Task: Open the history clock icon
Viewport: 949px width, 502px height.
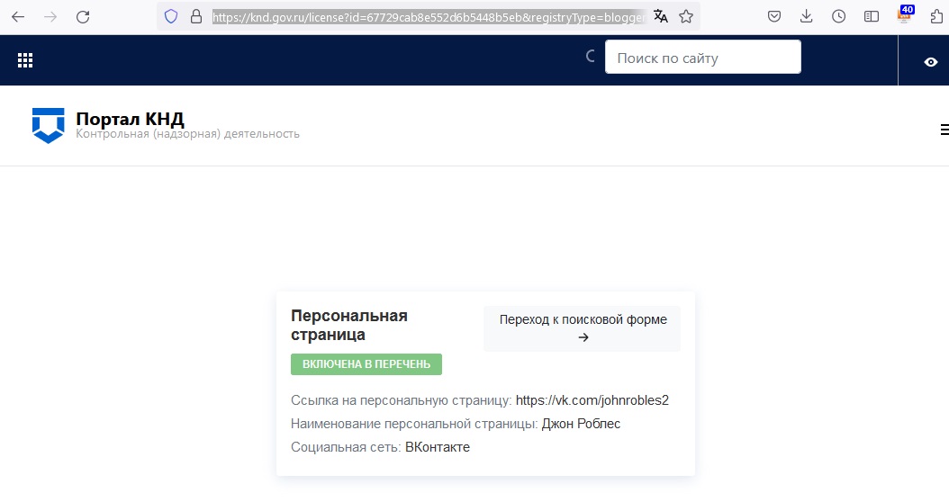Action: [x=838, y=16]
